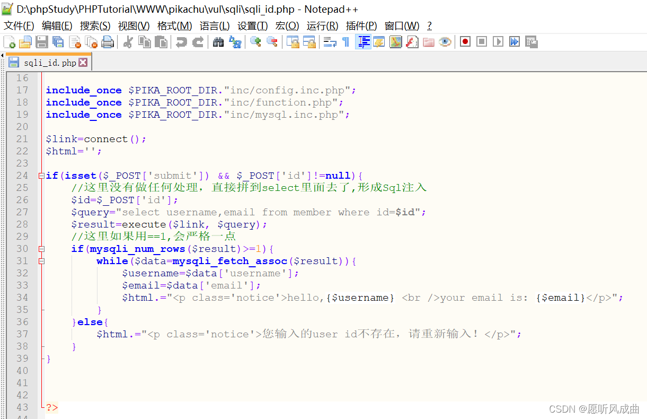Click the Undo arrow icon
This screenshot has height=419, width=647.
pyautogui.click(x=181, y=42)
